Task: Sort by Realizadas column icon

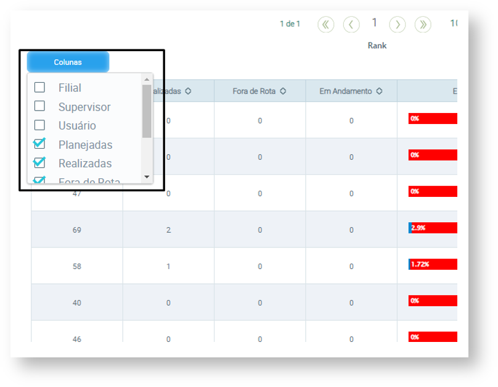Action: pyautogui.click(x=188, y=91)
